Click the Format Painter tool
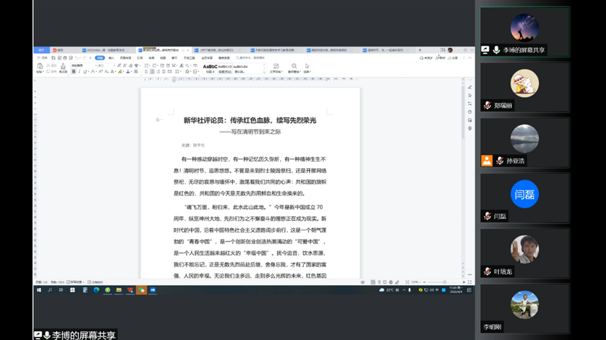606x340 pixels. (x=63, y=68)
